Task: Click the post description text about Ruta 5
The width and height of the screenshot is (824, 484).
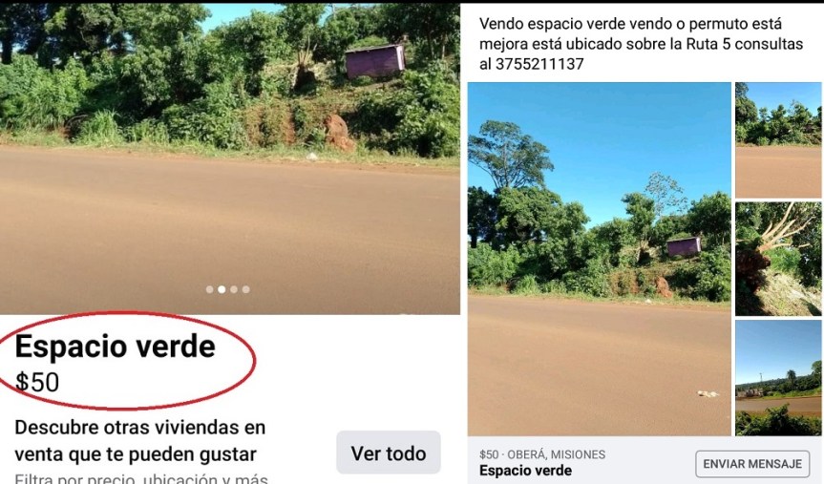Action: [x=641, y=44]
